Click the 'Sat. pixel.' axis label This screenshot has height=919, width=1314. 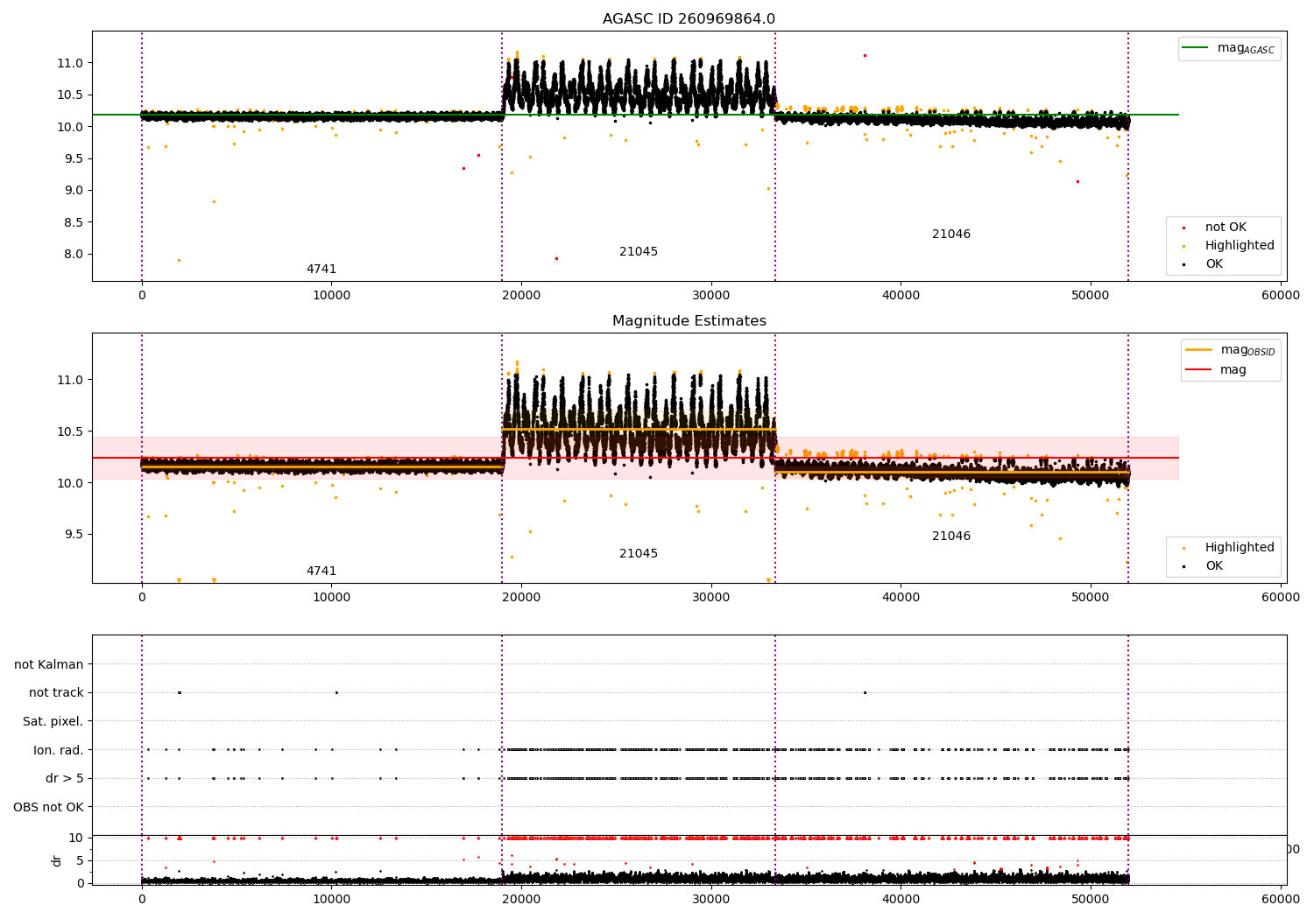pos(53,722)
